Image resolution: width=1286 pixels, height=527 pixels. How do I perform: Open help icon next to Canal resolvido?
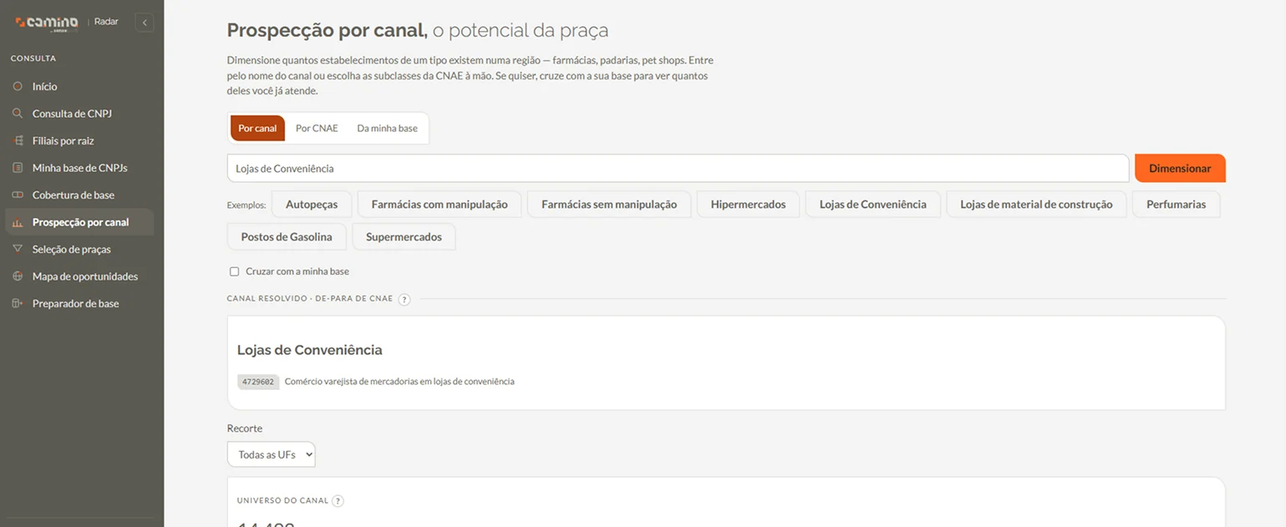tap(404, 299)
